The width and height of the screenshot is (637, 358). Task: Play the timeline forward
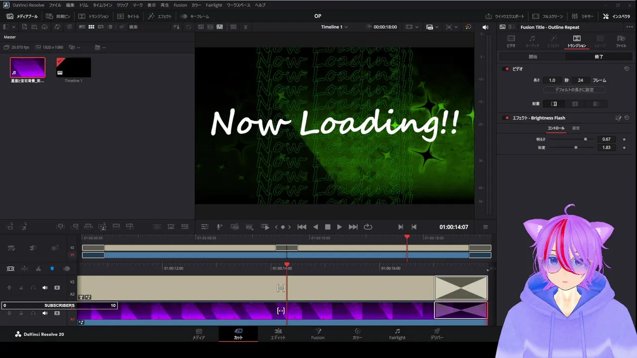point(339,227)
